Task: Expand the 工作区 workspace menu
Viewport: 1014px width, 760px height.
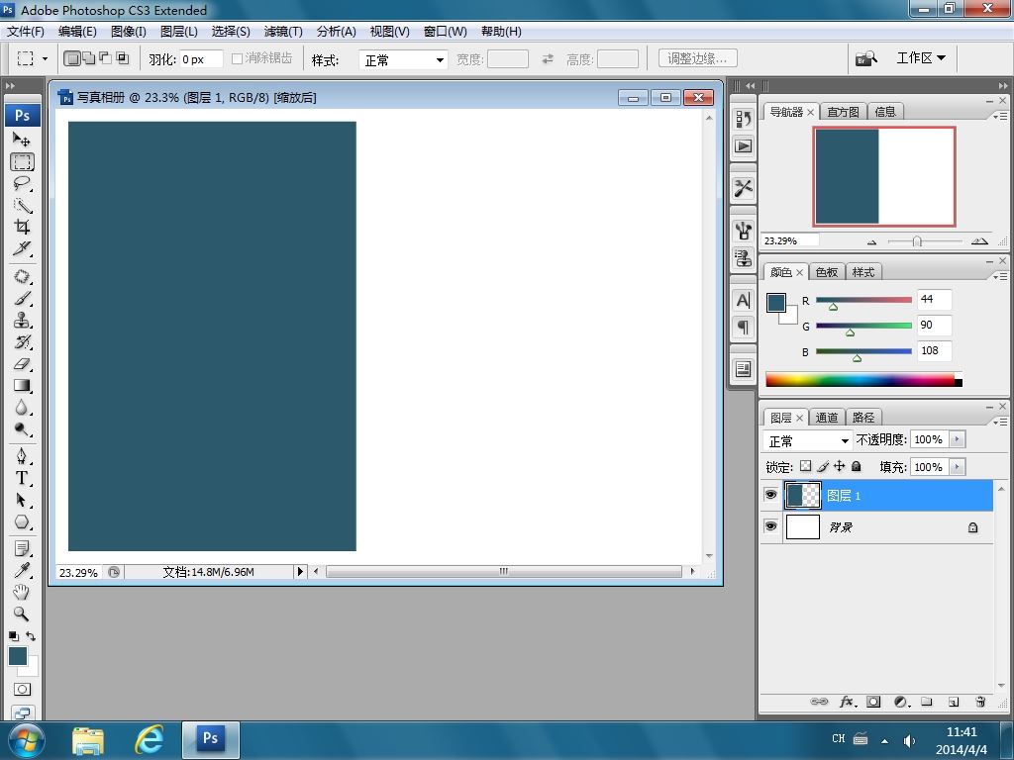Action: pyautogui.click(x=921, y=58)
